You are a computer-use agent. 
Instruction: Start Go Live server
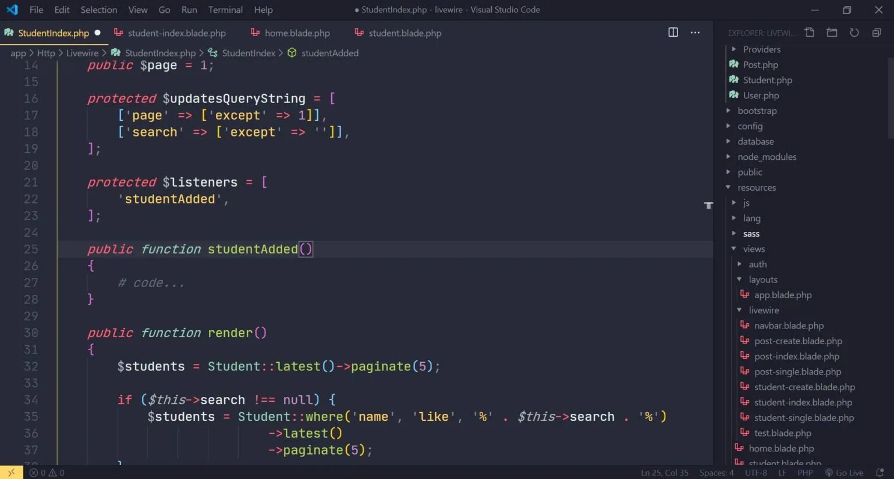pyautogui.click(x=844, y=473)
